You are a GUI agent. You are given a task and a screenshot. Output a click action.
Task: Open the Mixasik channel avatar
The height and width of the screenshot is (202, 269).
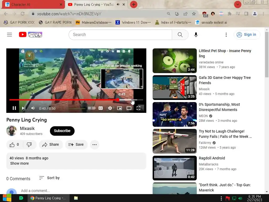(x=12, y=131)
